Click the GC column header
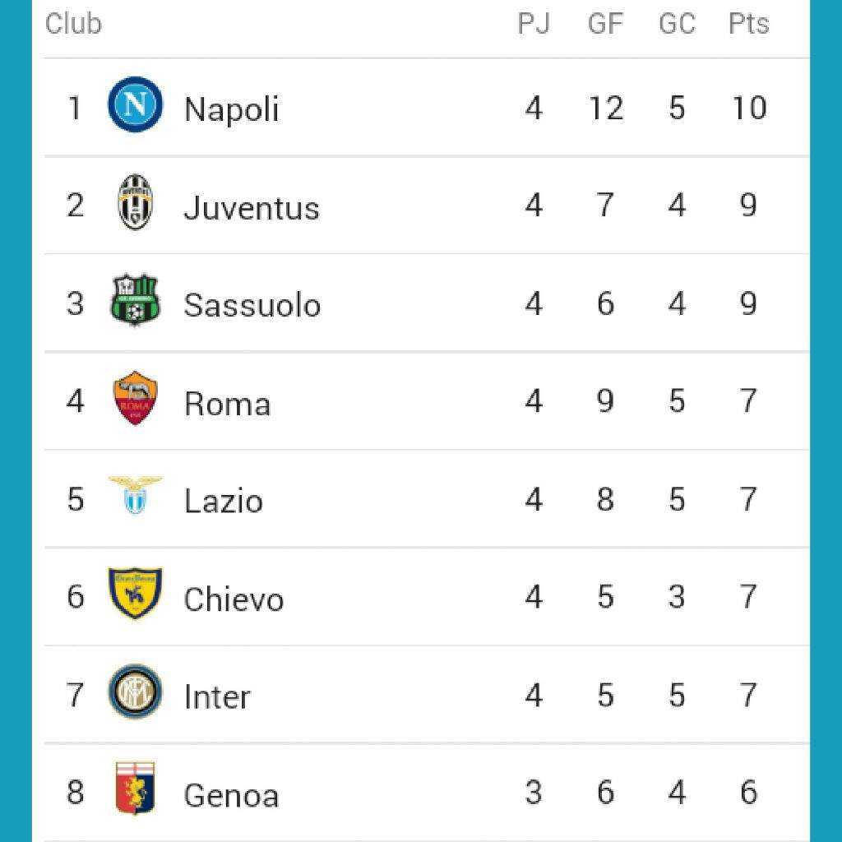 (x=678, y=24)
